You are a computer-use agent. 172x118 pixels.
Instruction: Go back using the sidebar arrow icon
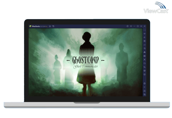point(145,87)
